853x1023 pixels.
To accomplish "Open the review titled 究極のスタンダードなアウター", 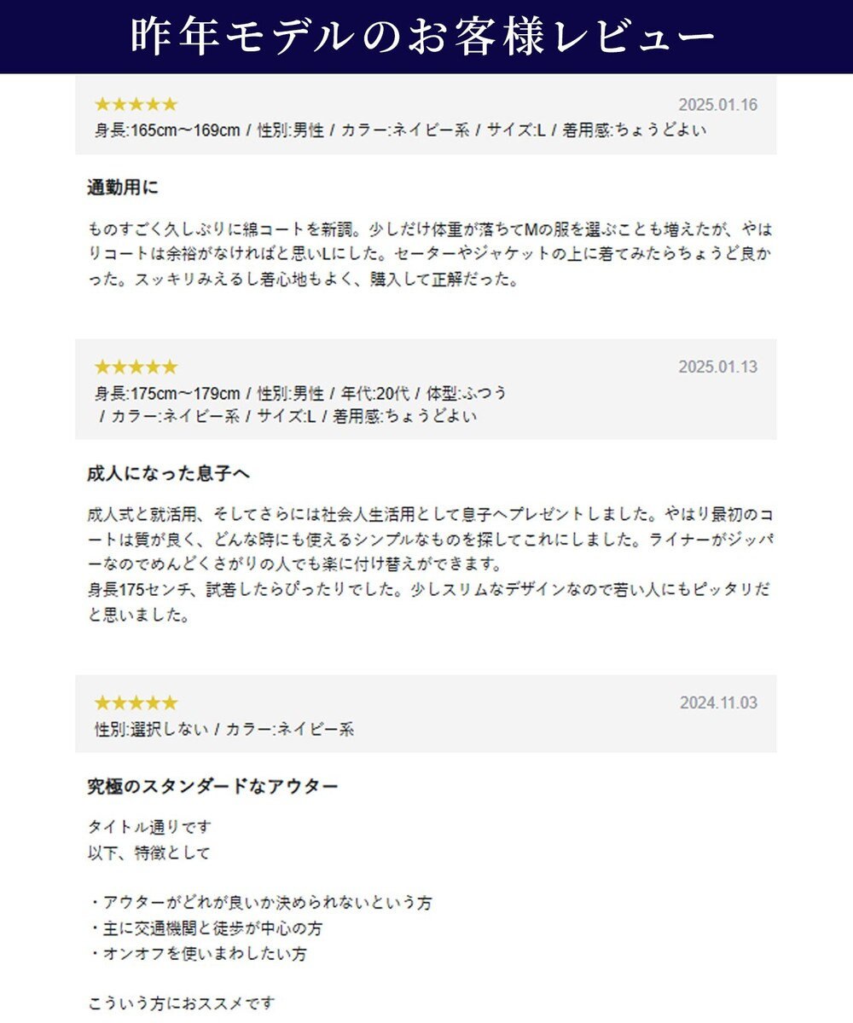I will [212, 786].
